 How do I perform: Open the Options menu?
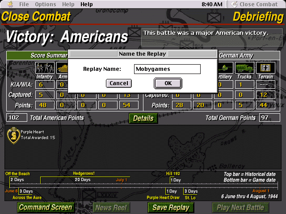click(x=46, y=4)
